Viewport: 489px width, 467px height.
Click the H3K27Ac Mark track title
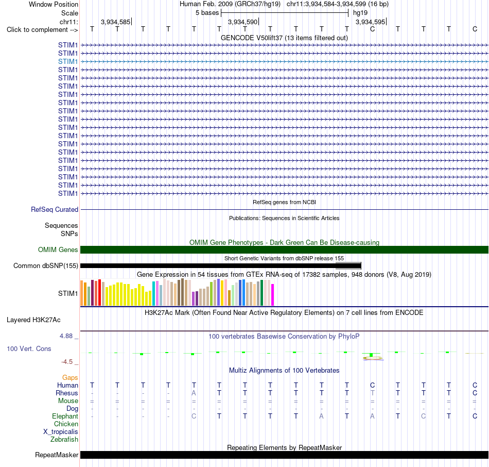(x=284, y=313)
